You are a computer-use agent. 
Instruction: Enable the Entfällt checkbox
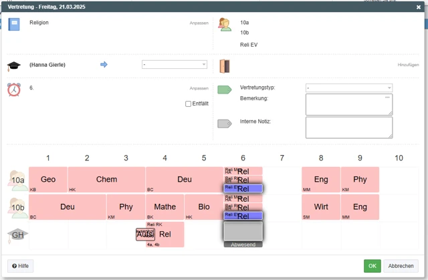[x=189, y=104]
